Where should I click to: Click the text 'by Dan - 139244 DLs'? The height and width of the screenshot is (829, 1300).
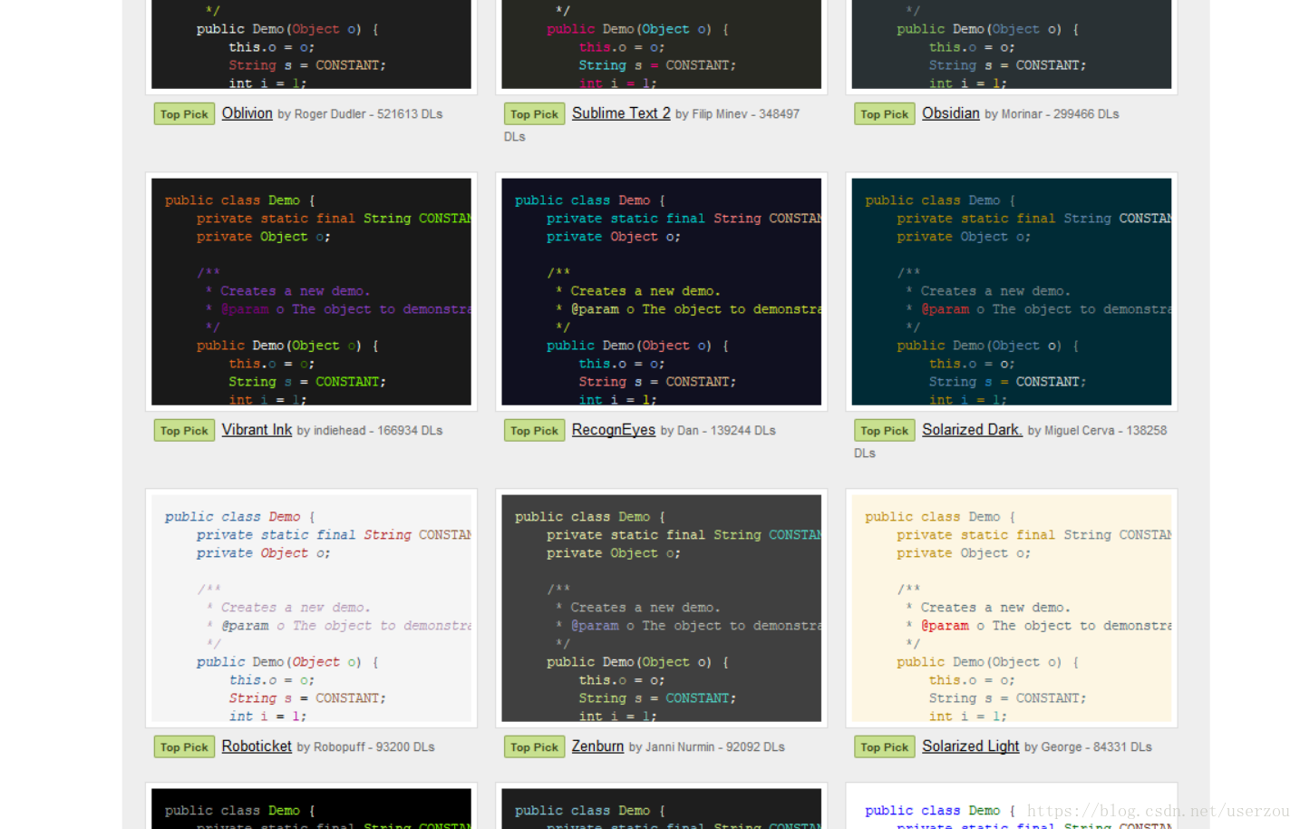[718, 431]
